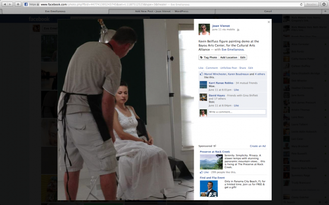Click the Add Location button
329x205 pixels.
[x=228, y=57]
